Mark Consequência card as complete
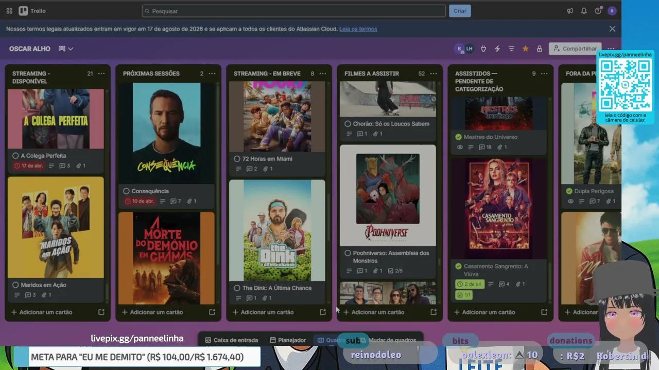The width and height of the screenshot is (659, 370). [126, 191]
